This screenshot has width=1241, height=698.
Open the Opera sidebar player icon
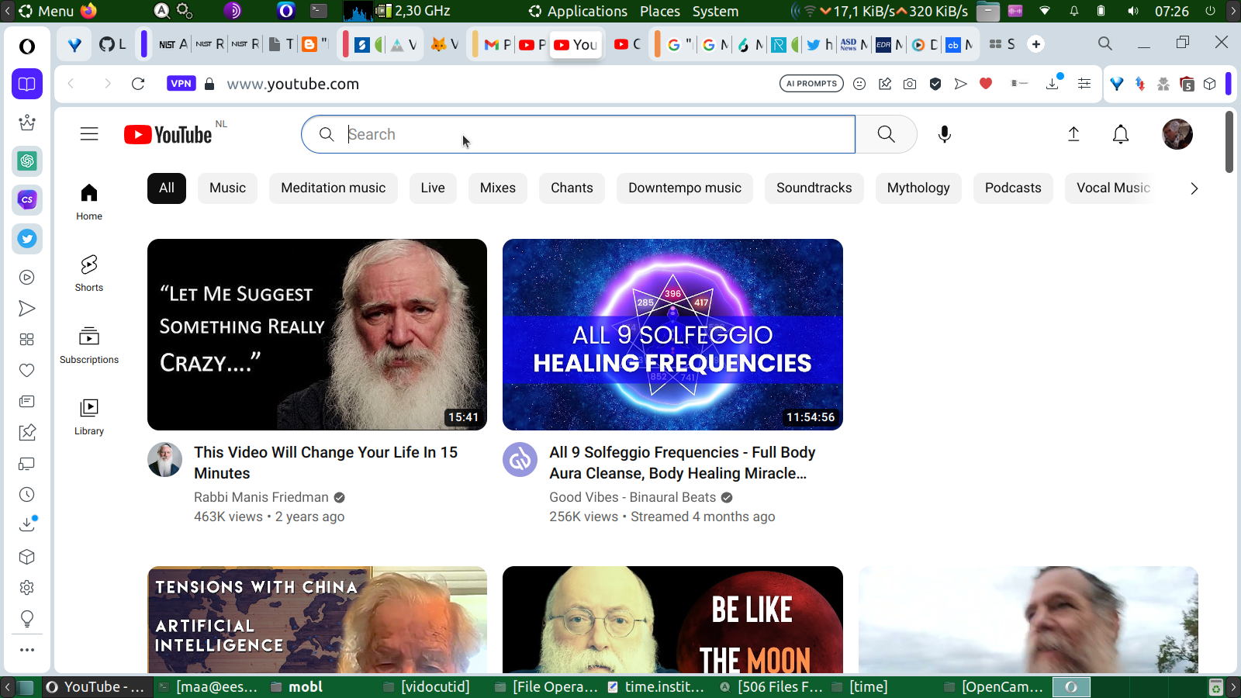(x=27, y=277)
